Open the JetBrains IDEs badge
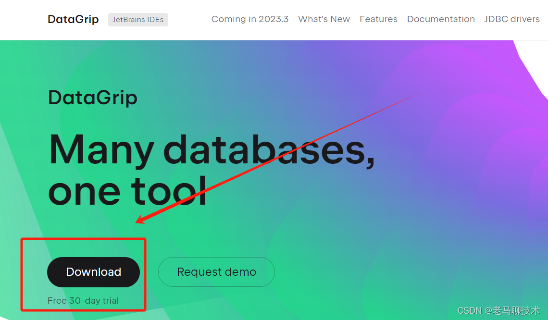Image resolution: width=548 pixels, height=320 pixels. (138, 20)
